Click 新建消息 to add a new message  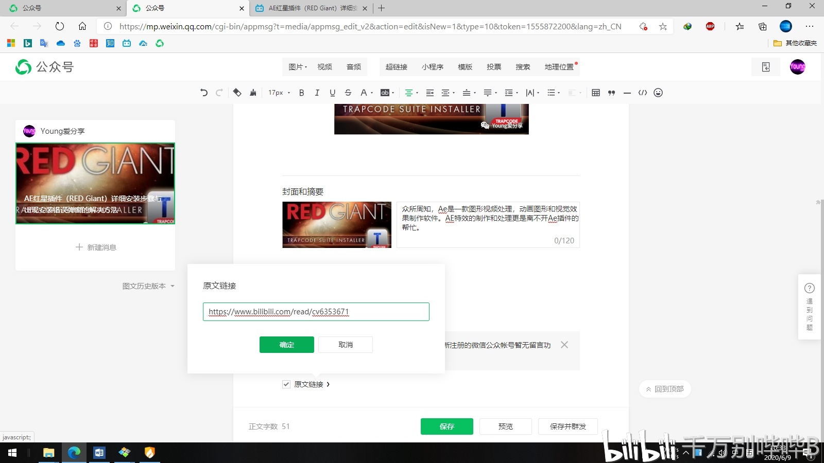click(96, 247)
